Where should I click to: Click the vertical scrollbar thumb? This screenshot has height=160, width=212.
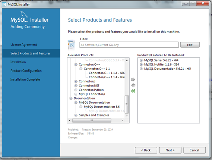(127, 104)
